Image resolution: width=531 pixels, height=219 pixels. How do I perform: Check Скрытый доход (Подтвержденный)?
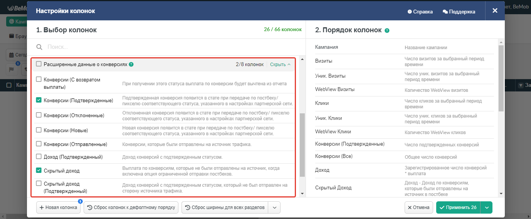(39, 184)
